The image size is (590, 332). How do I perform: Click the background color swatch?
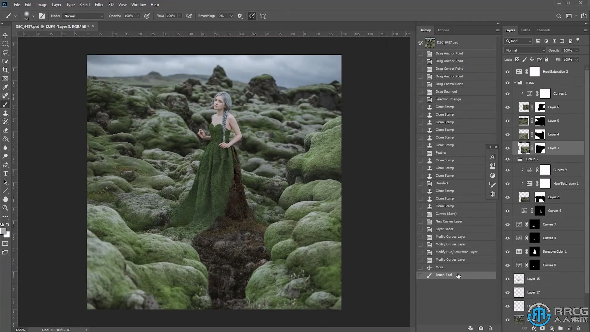pyautogui.click(x=8, y=235)
